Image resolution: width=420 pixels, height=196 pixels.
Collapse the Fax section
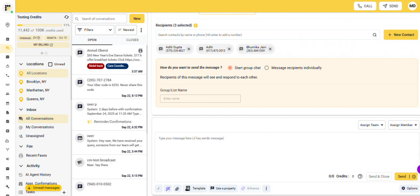pyautogui.click(x=21, y=146)
